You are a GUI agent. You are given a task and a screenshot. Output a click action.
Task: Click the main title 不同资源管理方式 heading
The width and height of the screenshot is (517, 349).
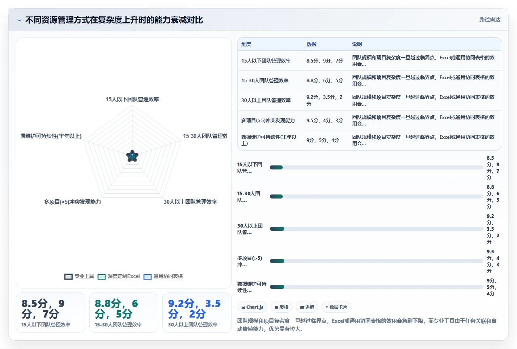[x=114, y=20]
